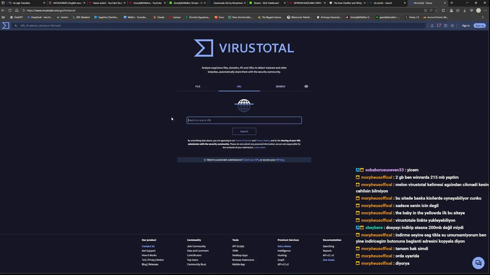
Task: Click the Intelligence link under Premium Services
Action: pyautogui.click(x=284, y=251)
